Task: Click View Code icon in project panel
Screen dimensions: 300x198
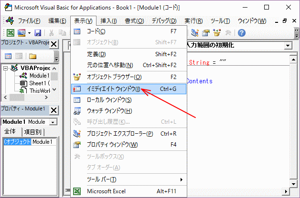Action: (8, 56)
